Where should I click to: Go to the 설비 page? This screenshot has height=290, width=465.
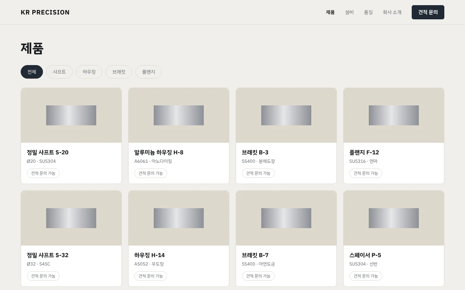click(x=349, y=12)
